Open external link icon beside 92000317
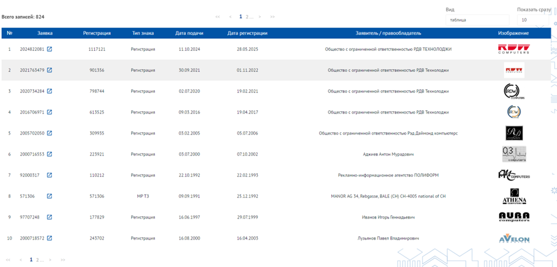This screenshot has height=267, width=557. pyautogui.click(x=50, y=175)
